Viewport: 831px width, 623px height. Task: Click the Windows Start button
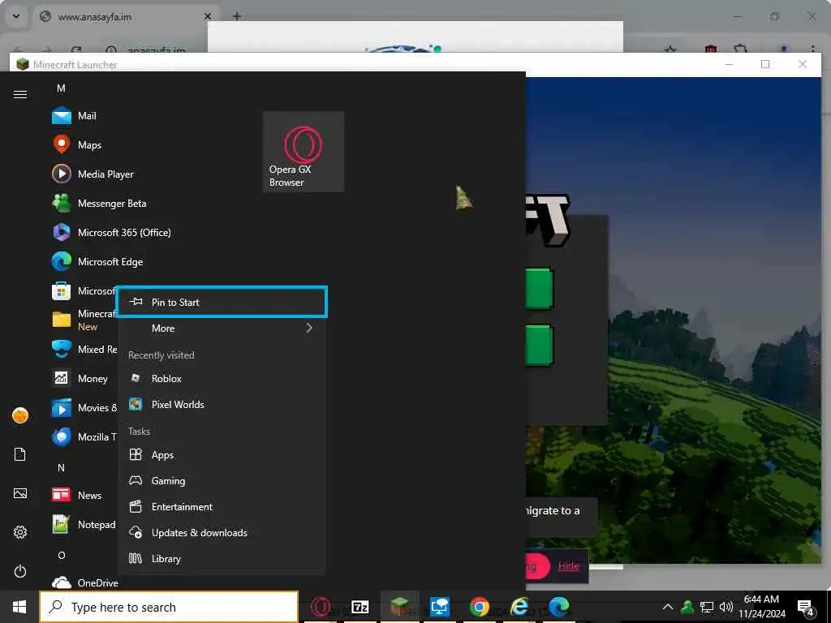click(x=19, y=607)
